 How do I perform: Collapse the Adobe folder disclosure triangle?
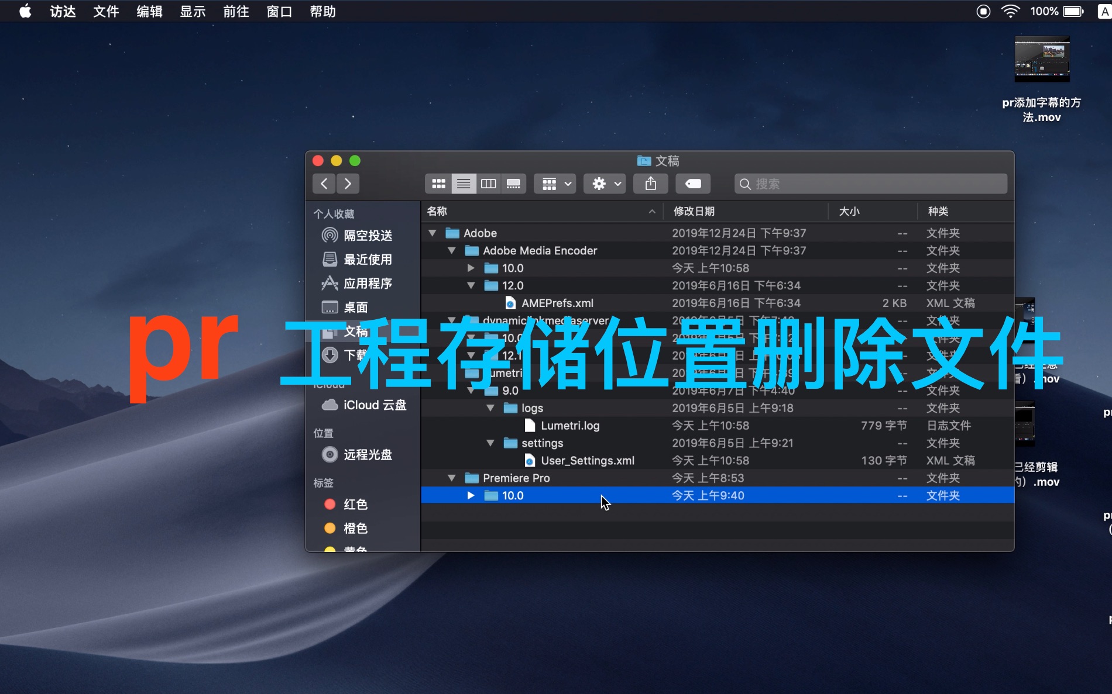coord(433,233)
